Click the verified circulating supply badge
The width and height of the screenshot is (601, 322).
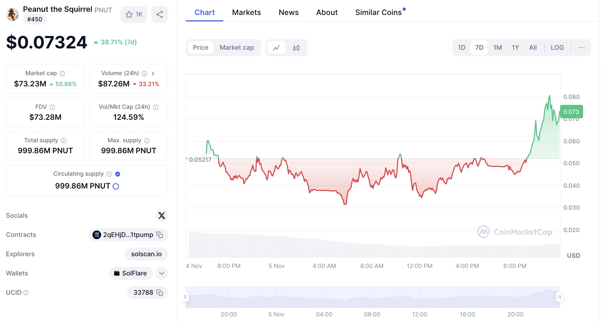click(x=118, y=174)
